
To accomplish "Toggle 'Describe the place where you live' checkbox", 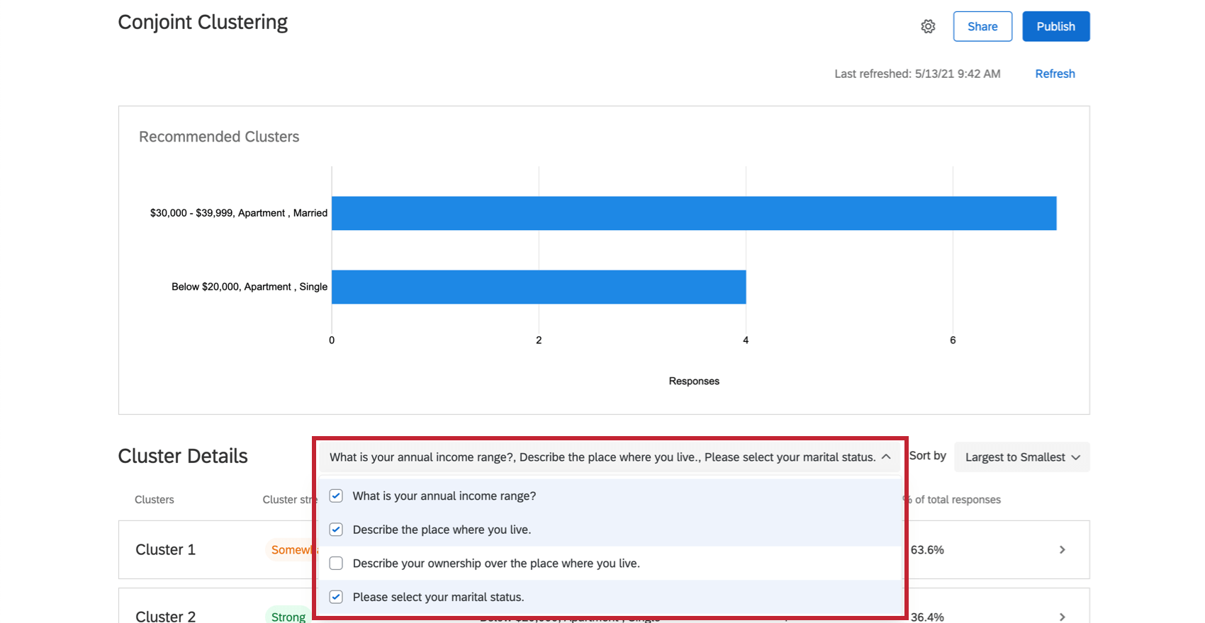I will [336, 530].
